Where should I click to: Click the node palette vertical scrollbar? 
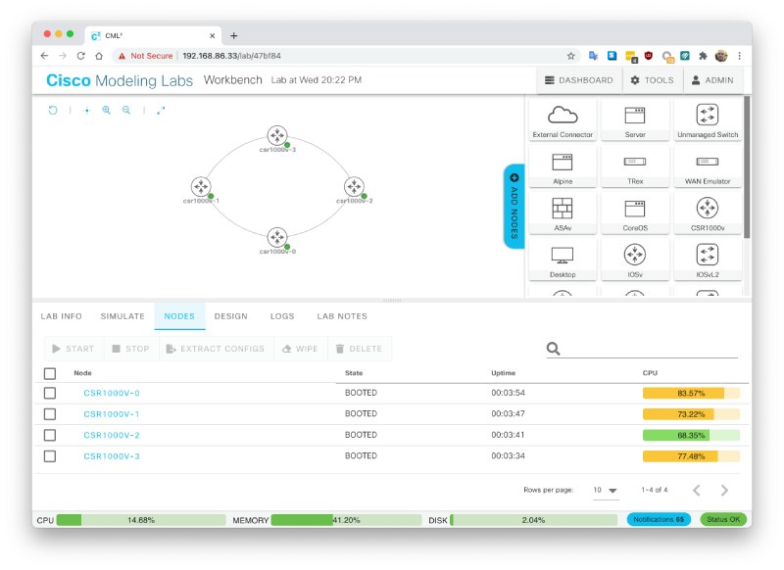(x=747, y=167)
